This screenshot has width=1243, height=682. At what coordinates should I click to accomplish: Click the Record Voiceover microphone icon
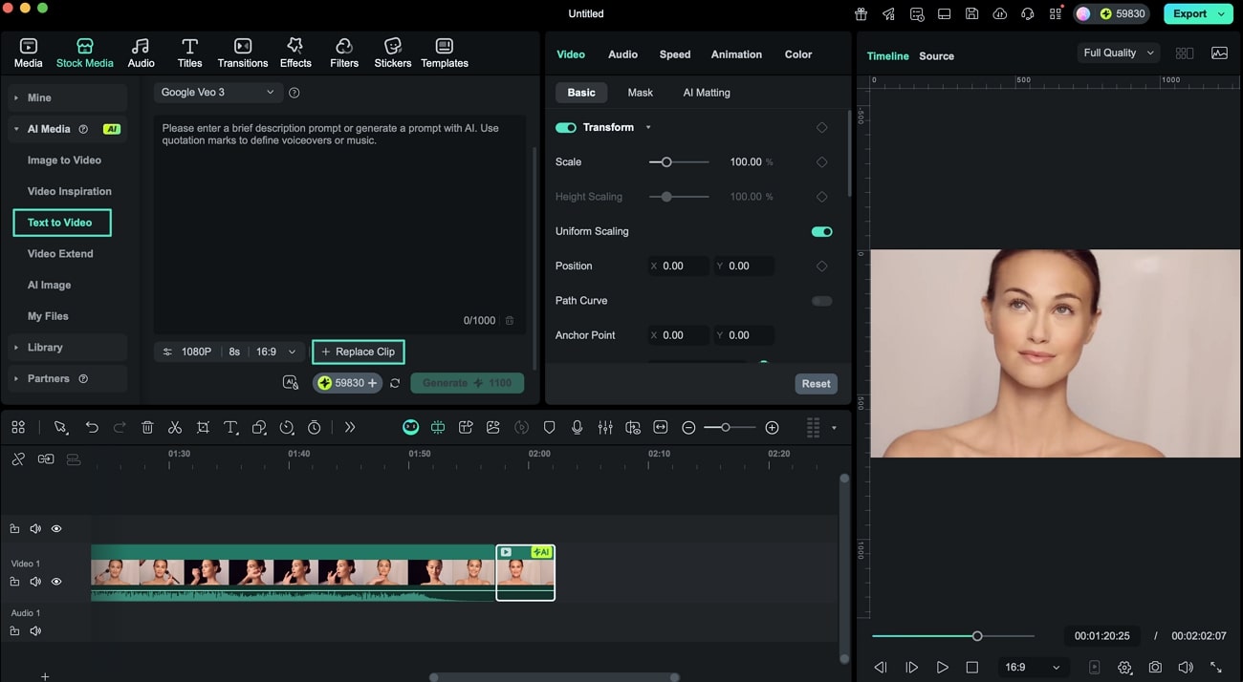(x=578, y=427)
